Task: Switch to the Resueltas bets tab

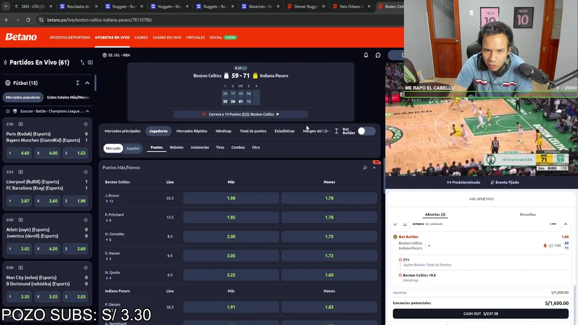Action: [x=528, y=214]
